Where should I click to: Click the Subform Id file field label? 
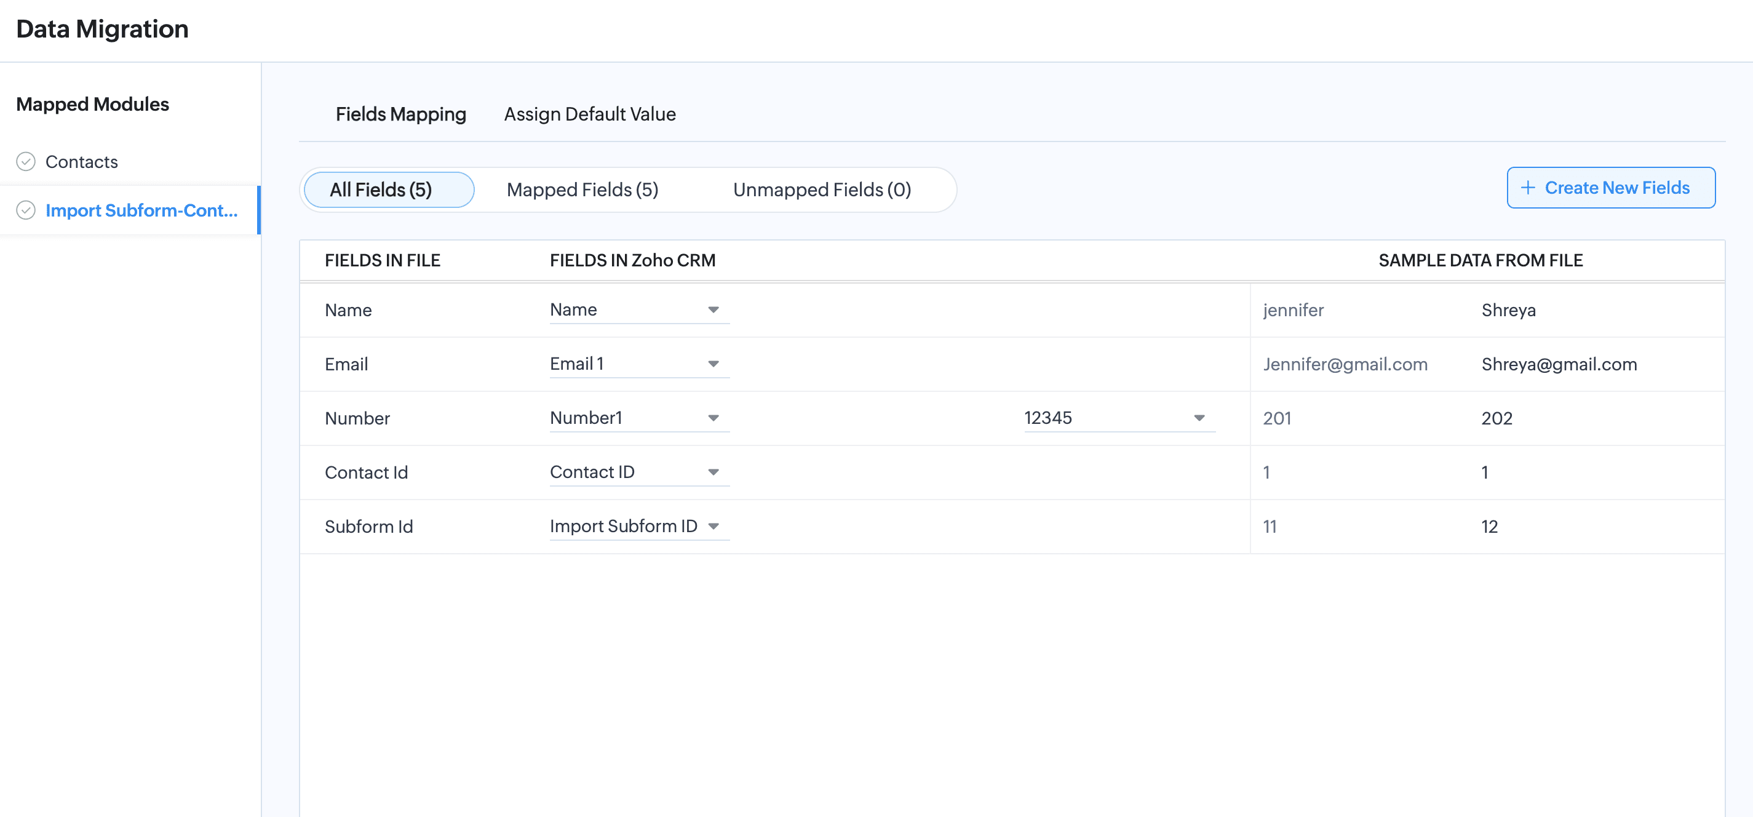click(368, 527)
